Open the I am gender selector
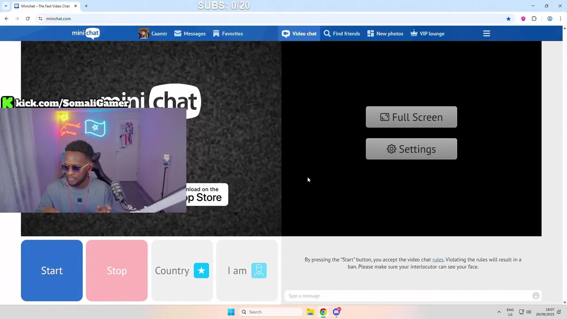Image resolution: width=567 pixels, height=319 pixels. click(247, 271)
